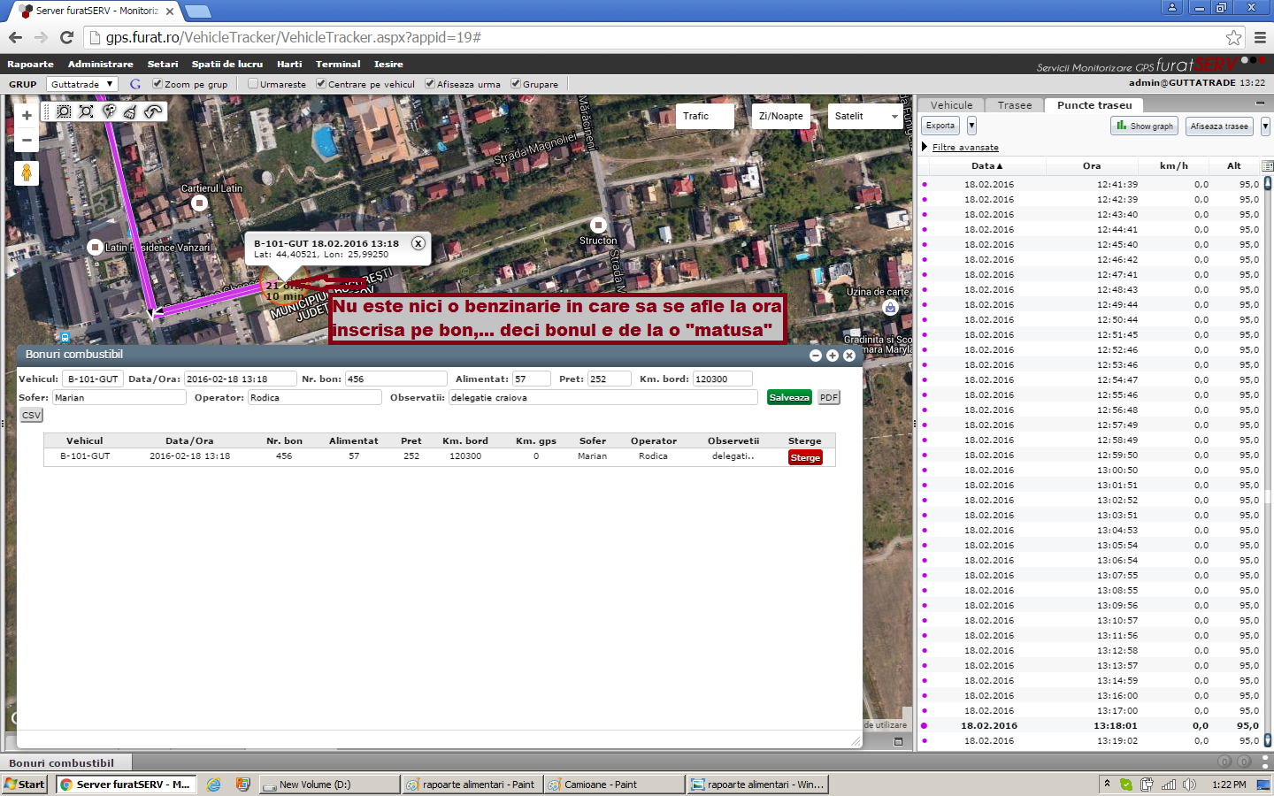
Task: Click the Km. bord input field
Action: (722, 379)
